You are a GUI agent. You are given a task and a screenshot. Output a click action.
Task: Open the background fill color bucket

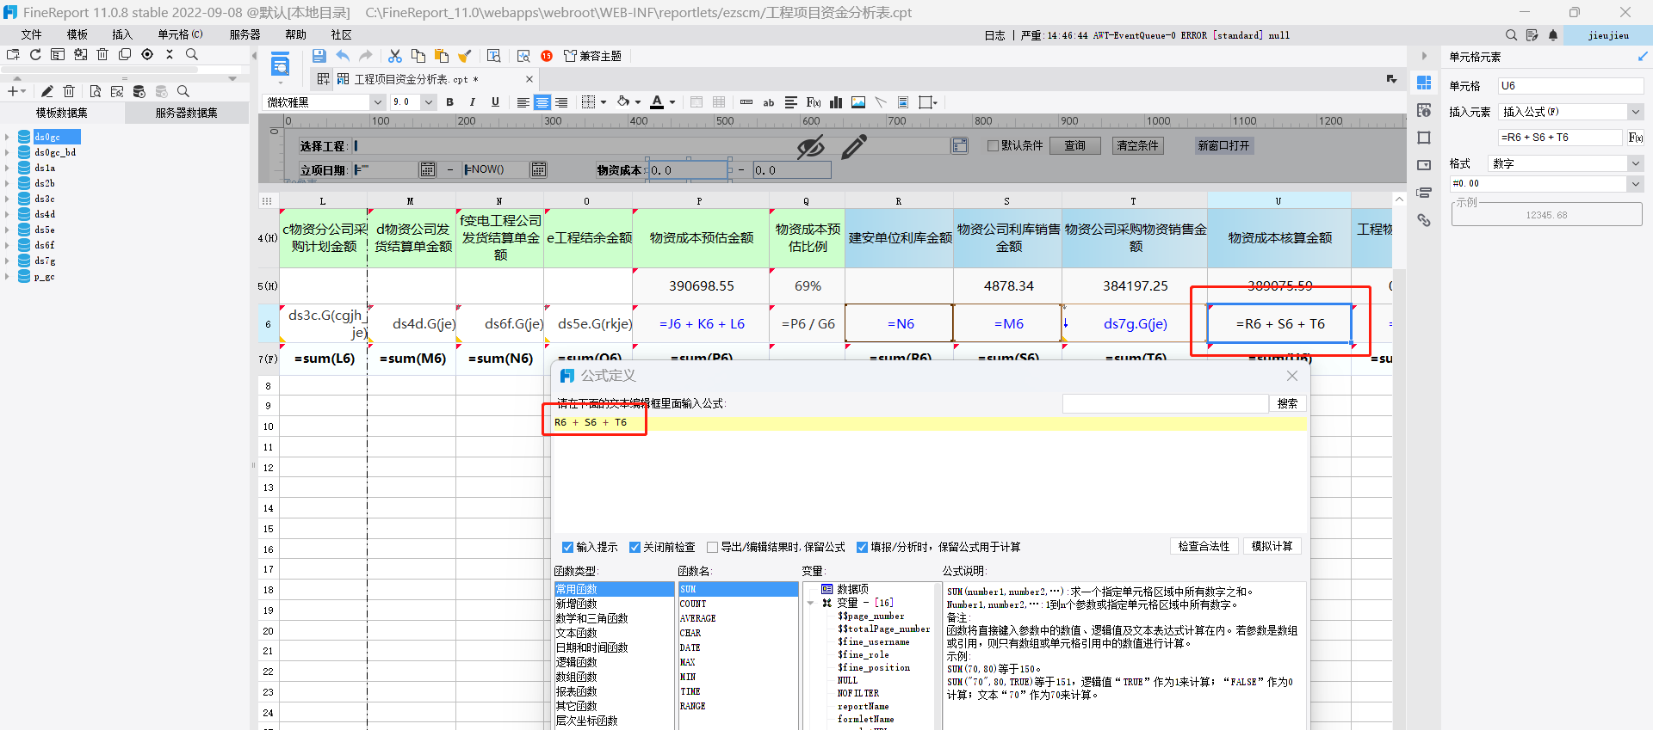[623, 102]
